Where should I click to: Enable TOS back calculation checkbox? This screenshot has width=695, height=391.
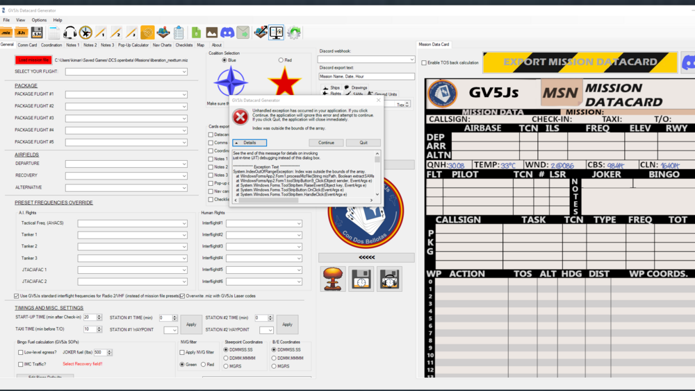[425, 63]
